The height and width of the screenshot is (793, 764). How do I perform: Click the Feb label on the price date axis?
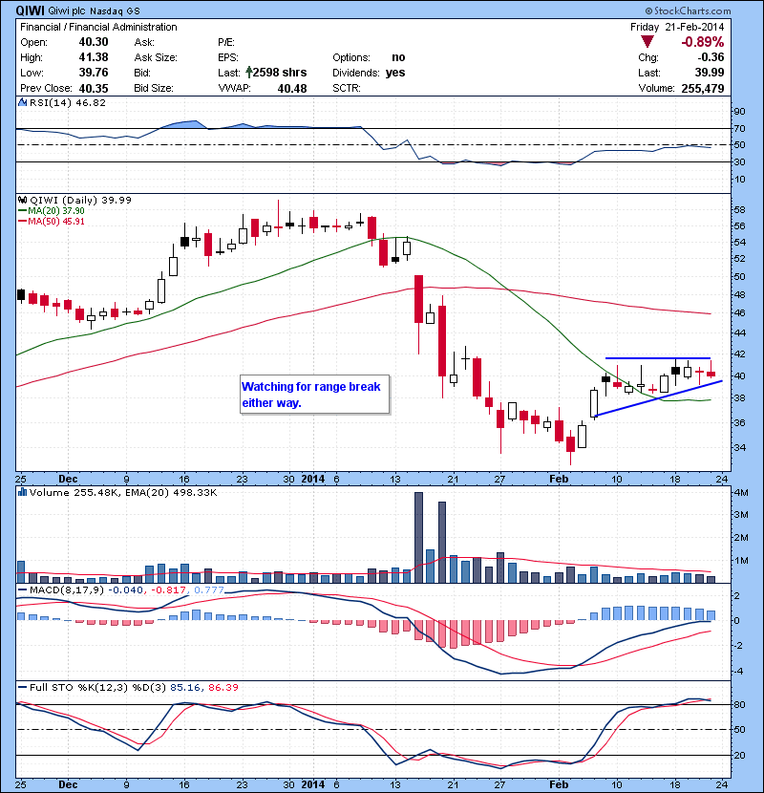tap(559, 479)
